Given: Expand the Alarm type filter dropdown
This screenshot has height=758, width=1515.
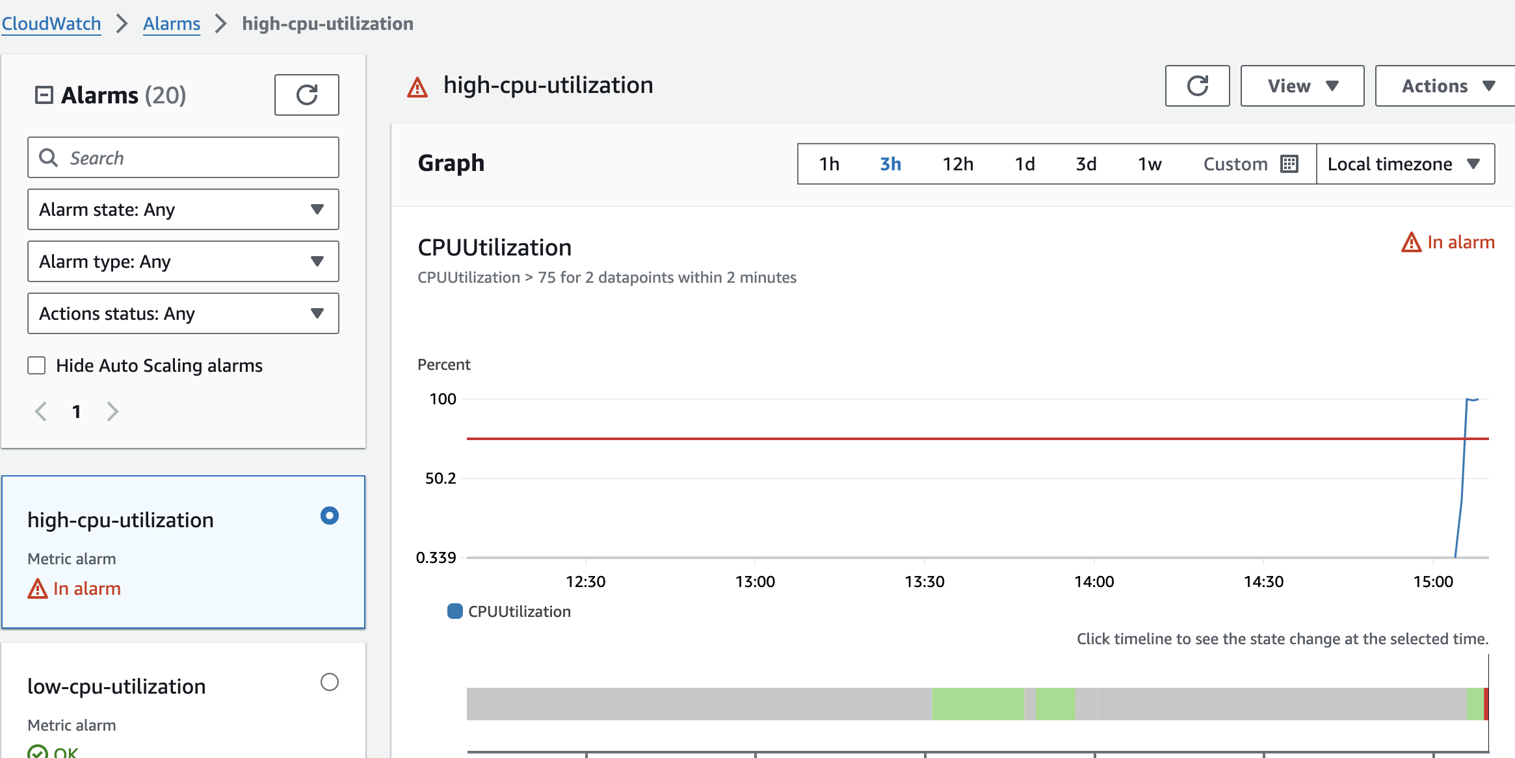Looking at the screenshot, I should click(183, 261).
